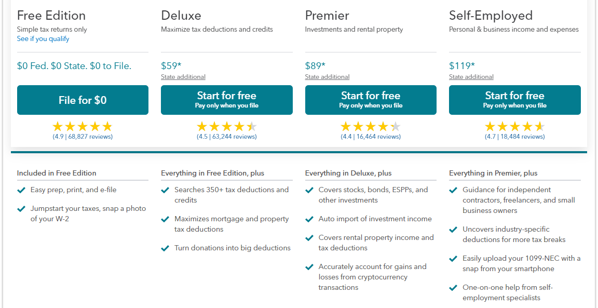The image size is (598, 308).
Task: Start Deluxe edition for free
Action: [x=226, y=100]
